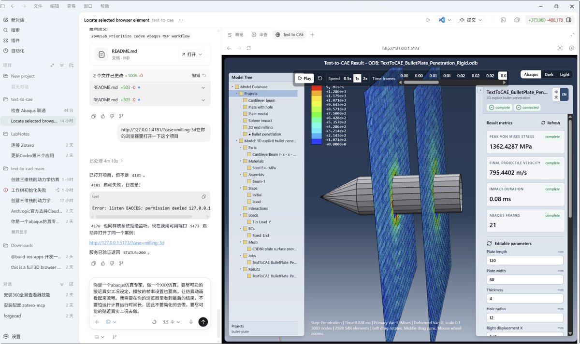Image resolution: width=580 pixels, height=344 pixels.
Task: Open the 5.5 中 model selector dropdown
Action: [172, 322]
